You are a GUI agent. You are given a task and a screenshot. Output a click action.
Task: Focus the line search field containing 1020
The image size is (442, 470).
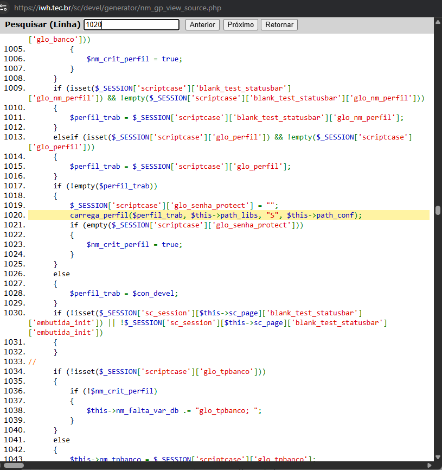click(x=132, y=25)
